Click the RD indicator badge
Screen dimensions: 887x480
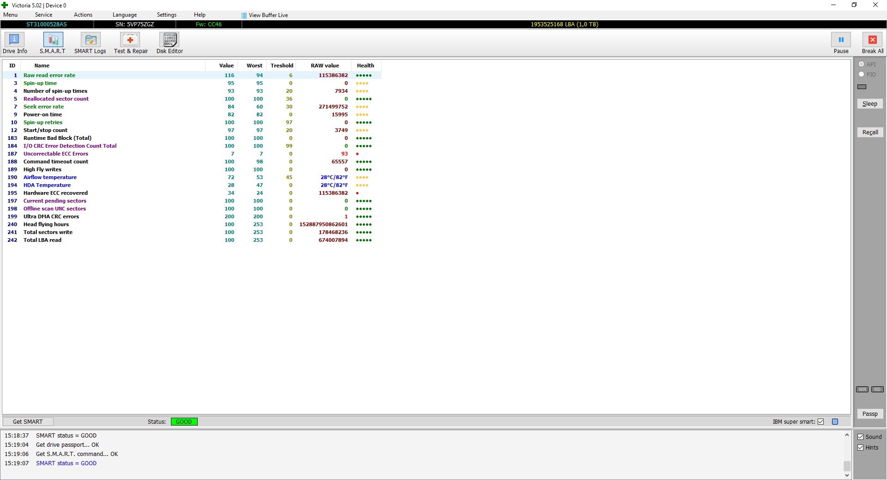click(877, 389)
